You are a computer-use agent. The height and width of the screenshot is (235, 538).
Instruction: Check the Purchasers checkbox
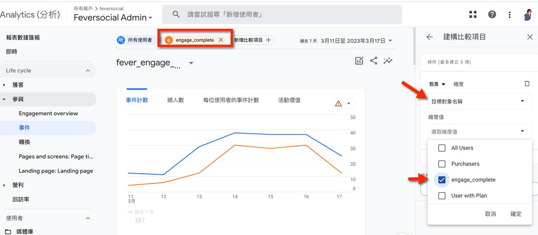[442, 164]
